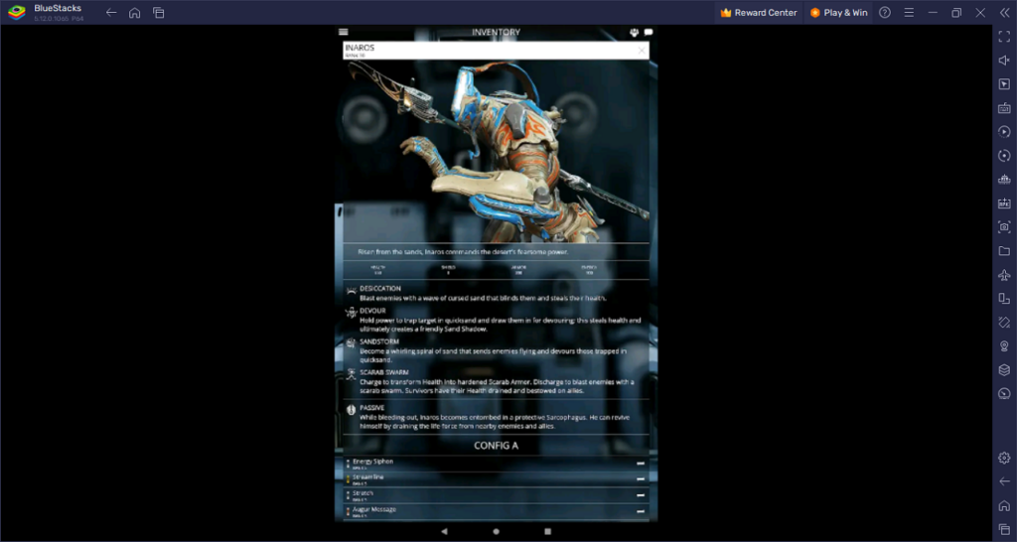This screenshot has height=542, width=1017.
Task: Select the Devour ability icon
Action: 352,313
